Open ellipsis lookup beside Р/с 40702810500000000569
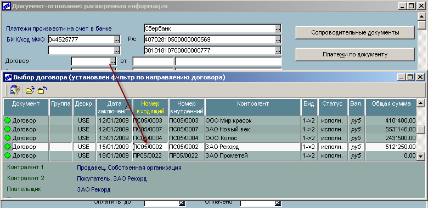This screenshot has height=208, width=428. (x=278, y=39)
